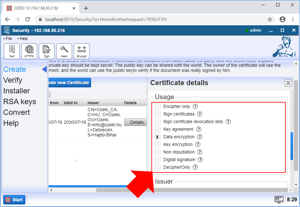The height and width of the screenshot is (207, 300).
Task: Enable the Sign certificates checkbox
Action: point(157,114)
